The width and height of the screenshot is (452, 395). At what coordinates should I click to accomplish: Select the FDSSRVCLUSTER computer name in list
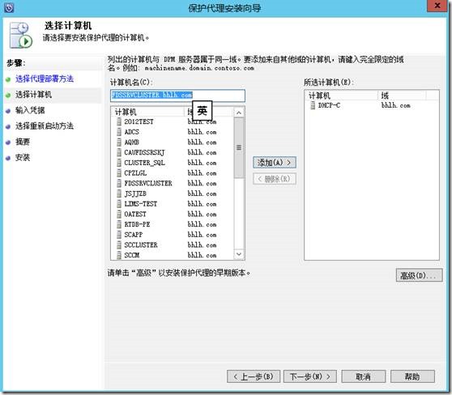tap(148, 183)
